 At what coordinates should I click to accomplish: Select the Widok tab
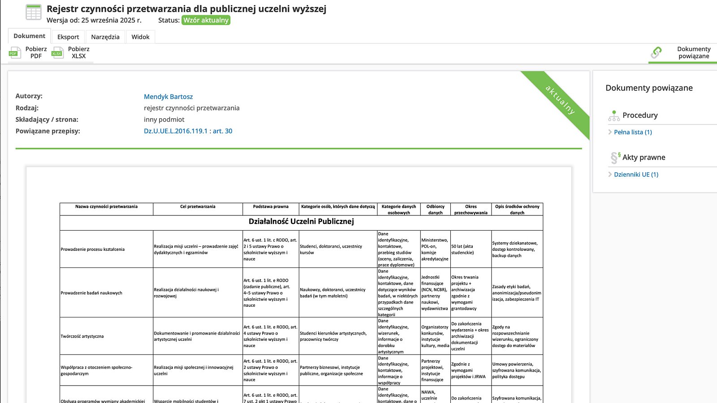pos(140,37)
